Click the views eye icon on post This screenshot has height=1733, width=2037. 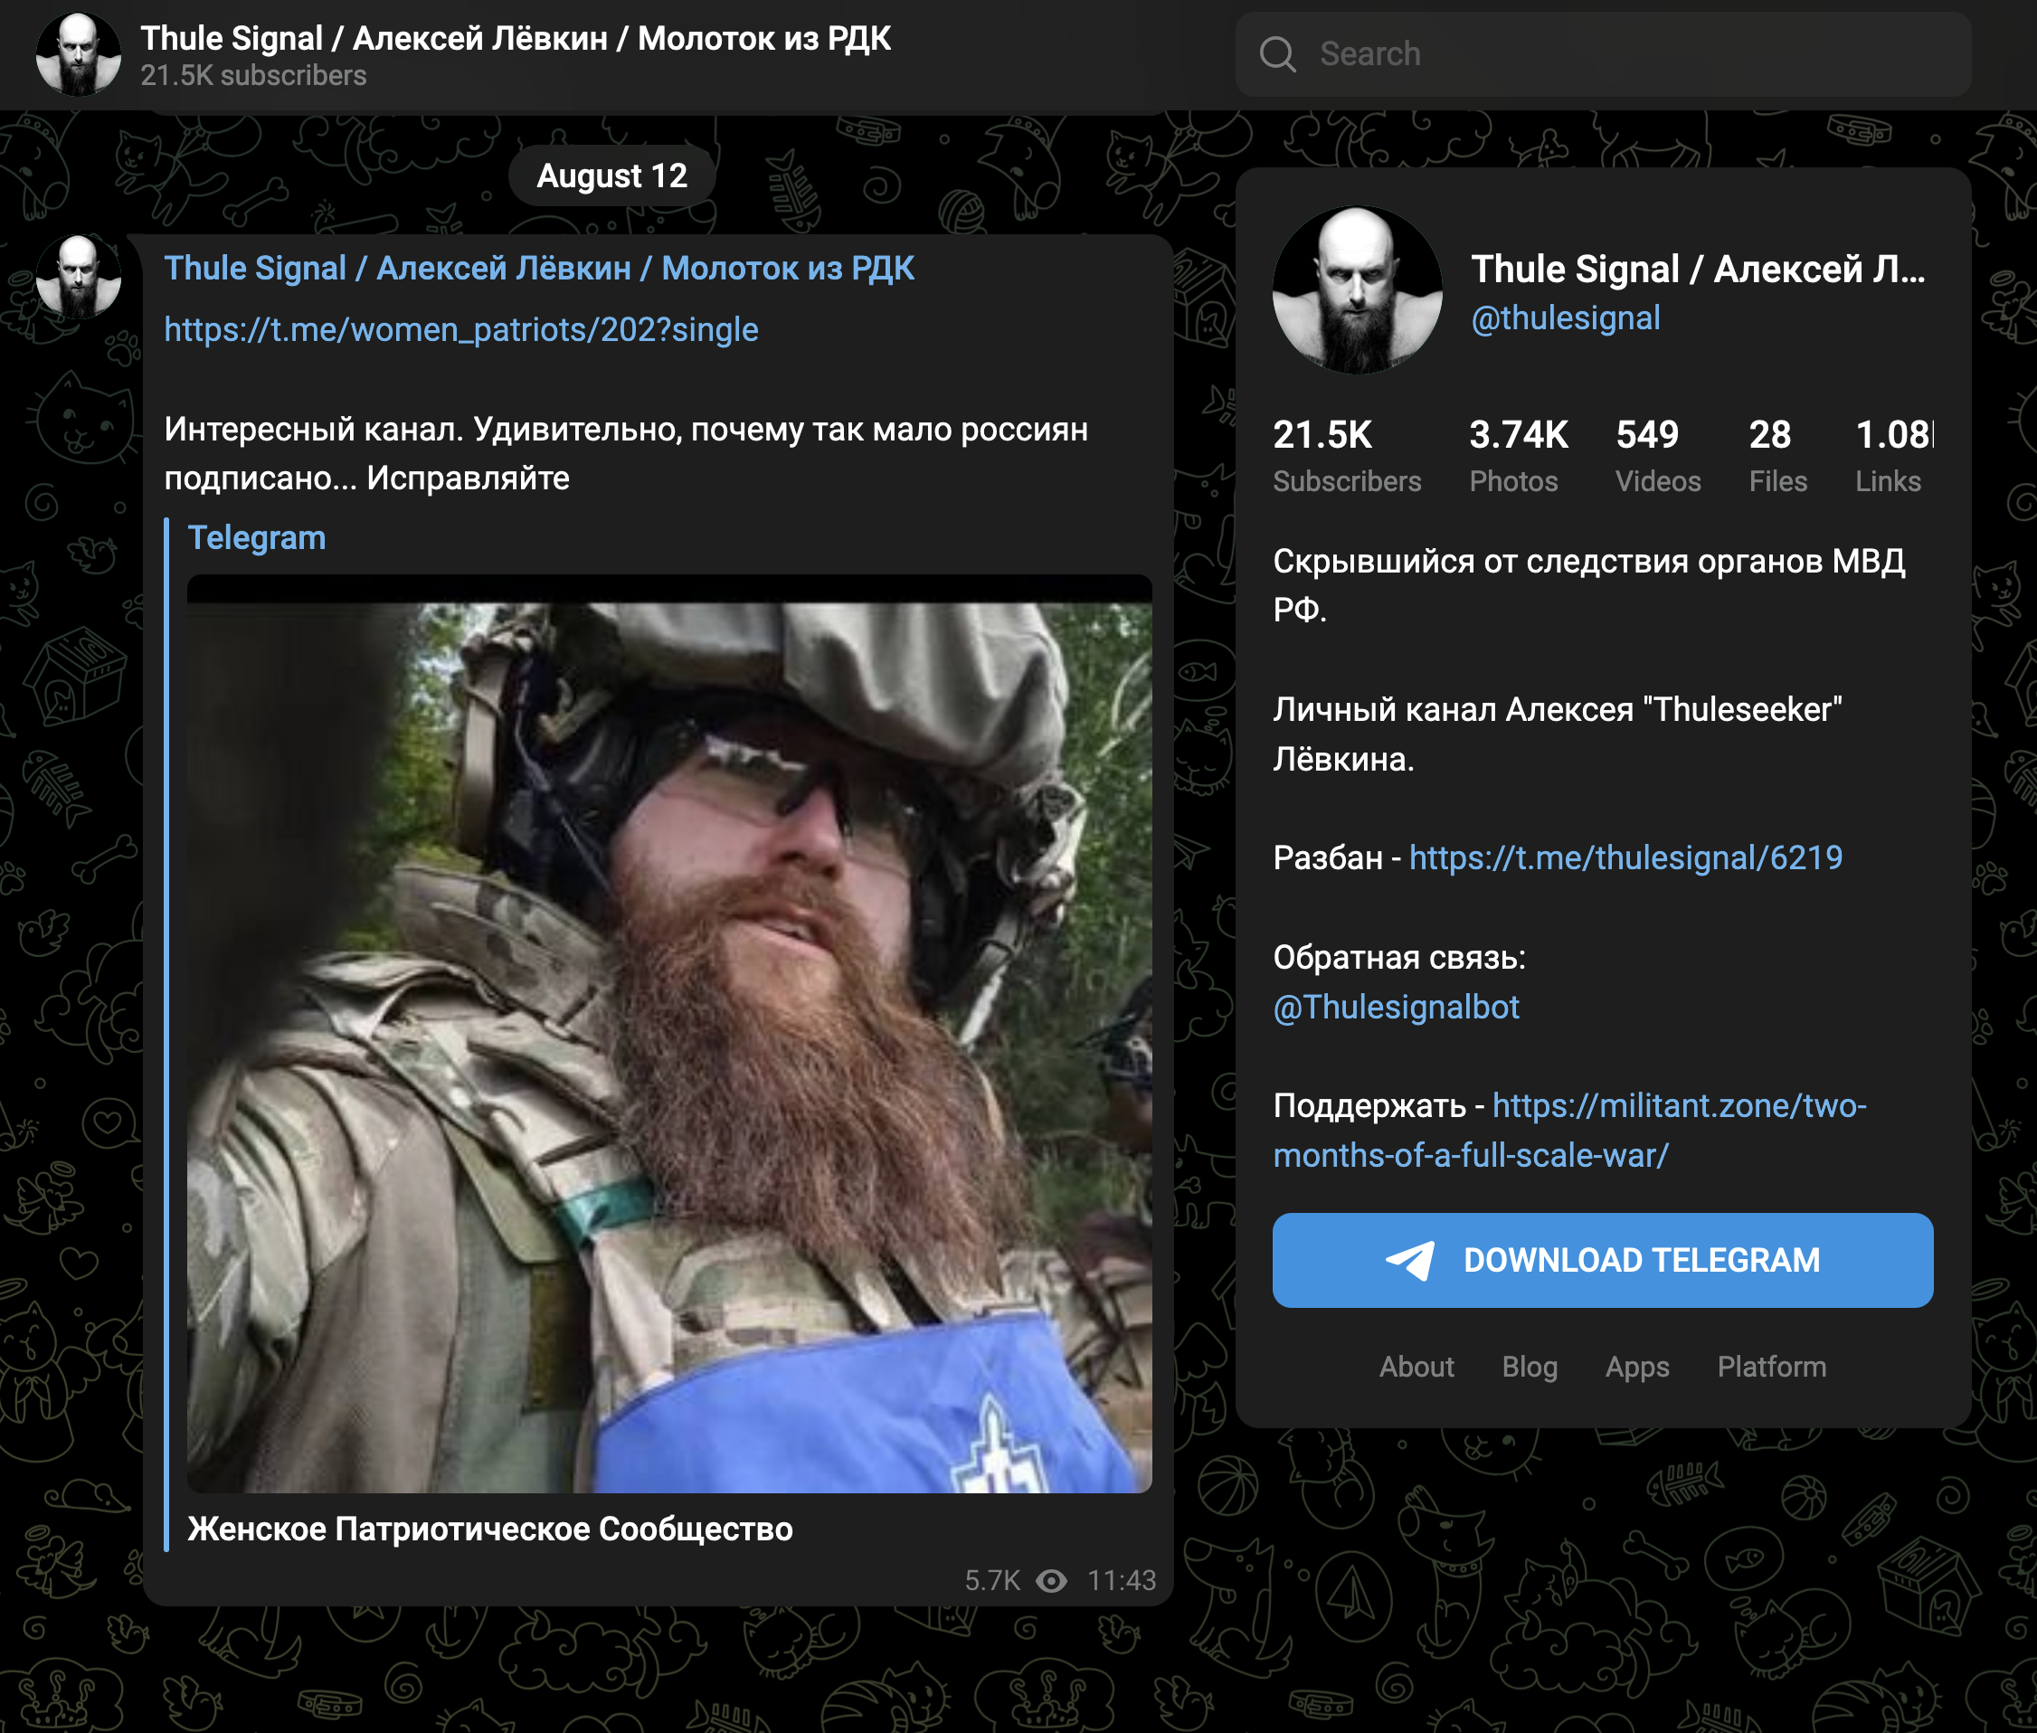[1051, 1581]
